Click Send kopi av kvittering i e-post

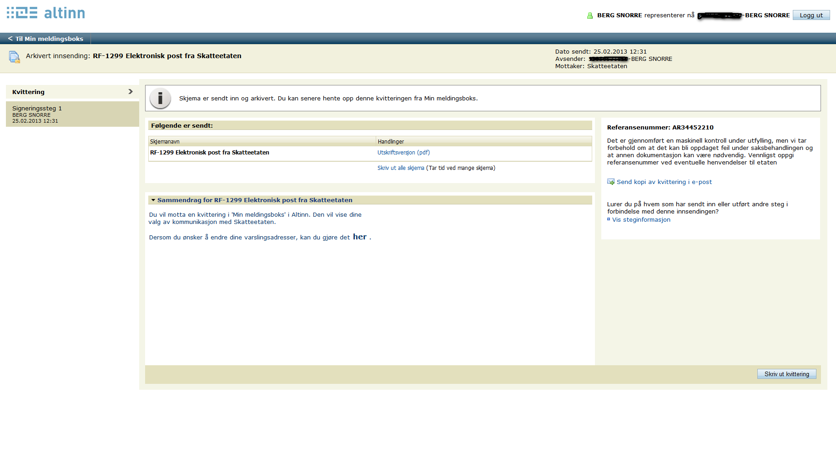point(664,182)
